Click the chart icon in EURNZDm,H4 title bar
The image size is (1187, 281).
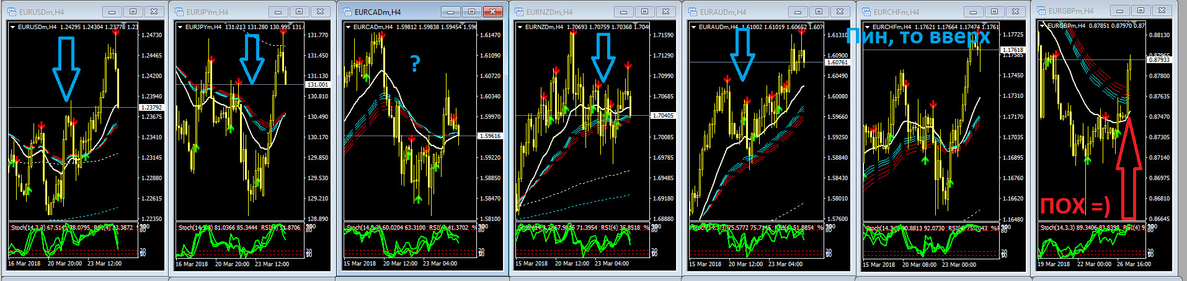click(519, 12)
